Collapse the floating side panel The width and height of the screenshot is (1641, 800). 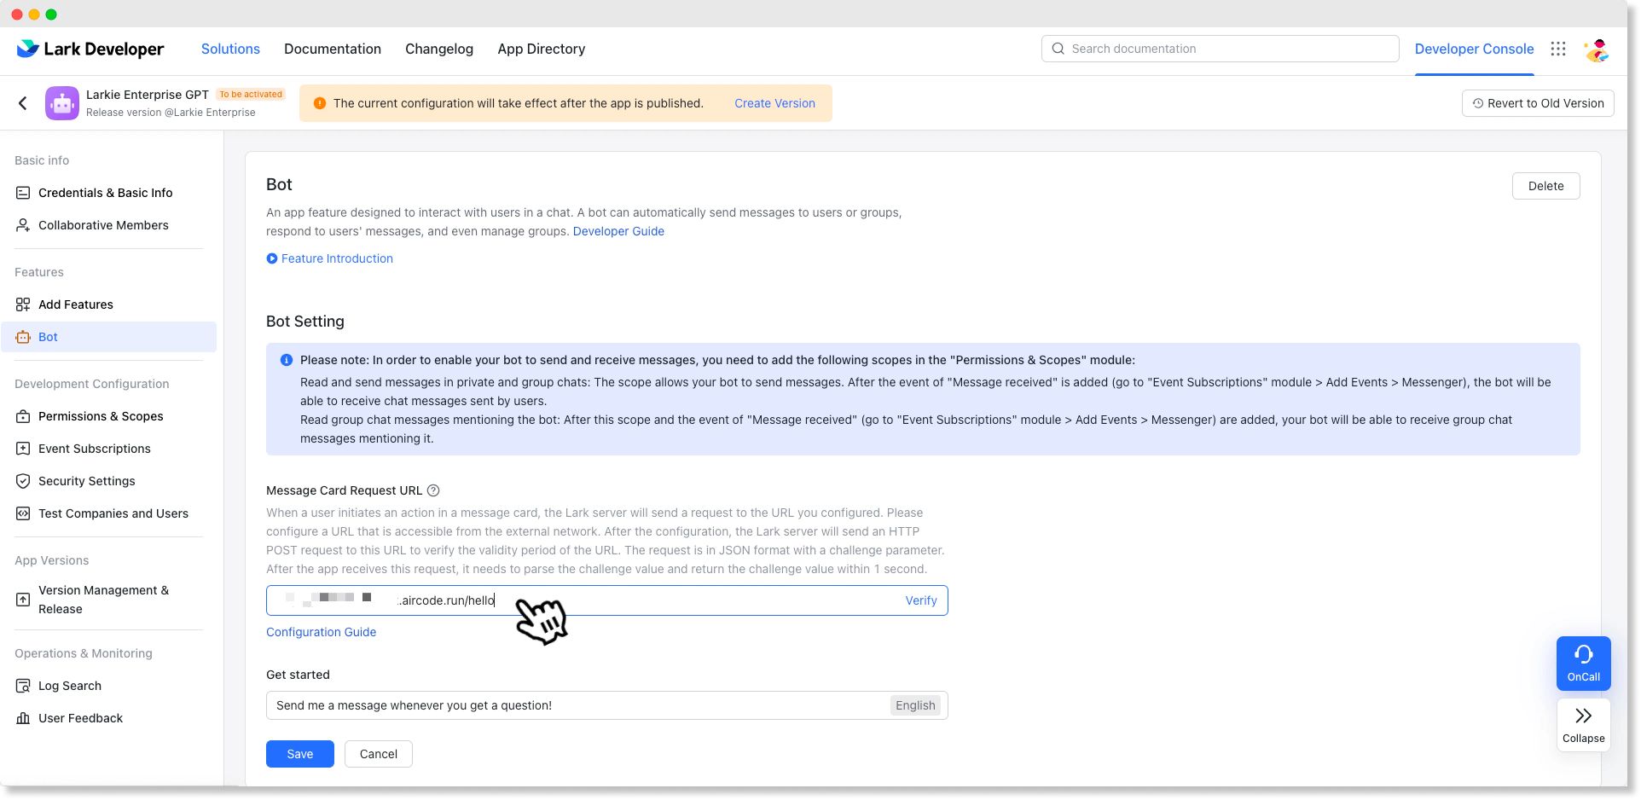1583,725
